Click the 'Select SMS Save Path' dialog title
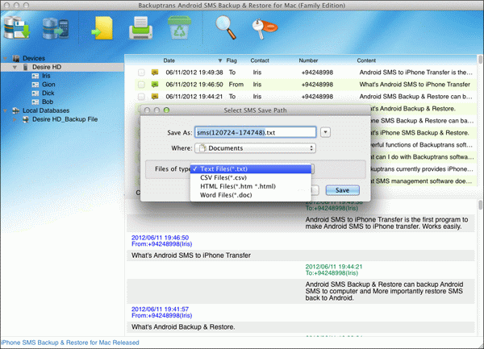 click(x=255, y=110)
